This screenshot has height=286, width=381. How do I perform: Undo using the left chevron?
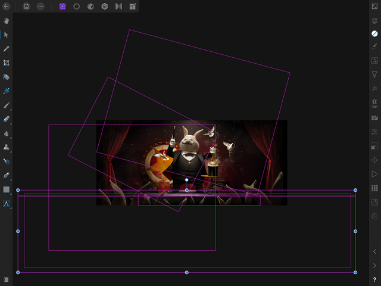click(x=374, y=251)
